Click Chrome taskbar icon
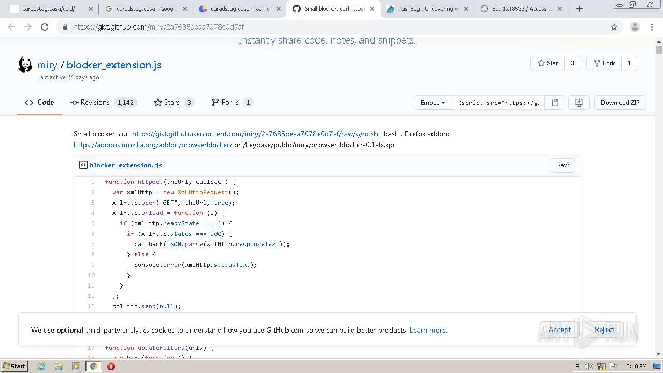663x373 pixels. [x=93, y=366]
